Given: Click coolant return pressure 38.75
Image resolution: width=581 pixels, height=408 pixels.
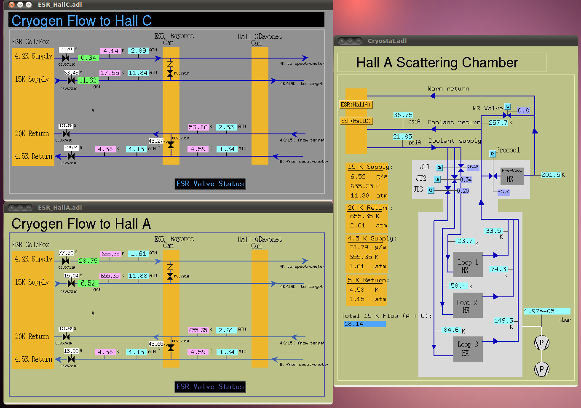Looking at the screenshot, I should pos(403,115).
